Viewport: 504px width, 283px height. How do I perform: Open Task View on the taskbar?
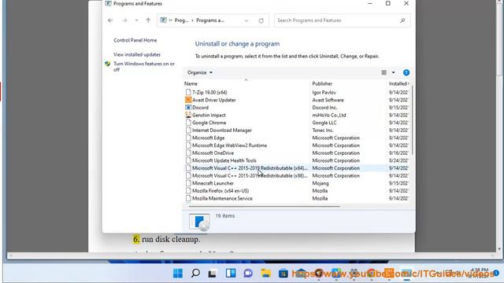pyautogui.click(x=212, y=274)
